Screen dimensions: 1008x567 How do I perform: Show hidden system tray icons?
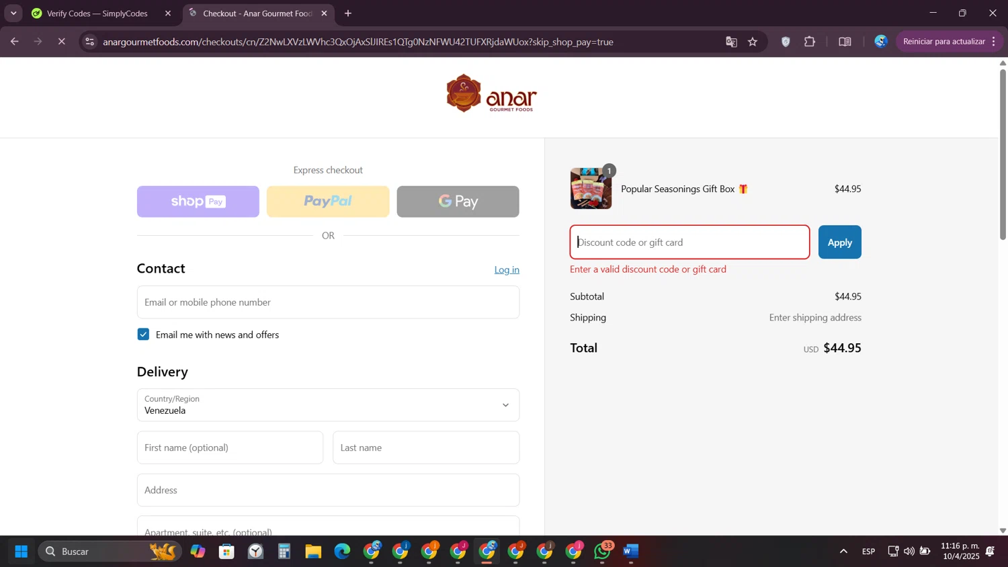843,552
